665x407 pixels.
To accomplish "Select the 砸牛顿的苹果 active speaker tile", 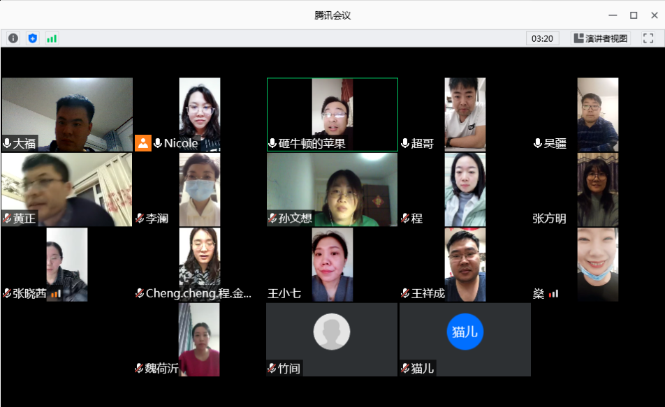I will (332, 114).
